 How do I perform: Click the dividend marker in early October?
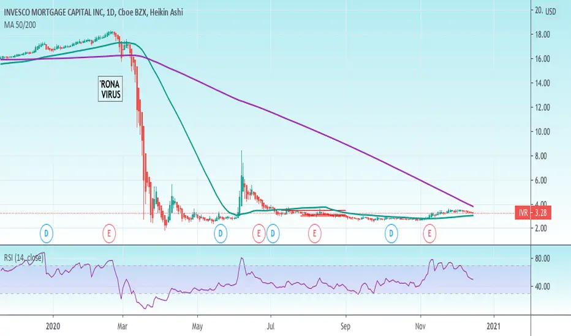391,234
